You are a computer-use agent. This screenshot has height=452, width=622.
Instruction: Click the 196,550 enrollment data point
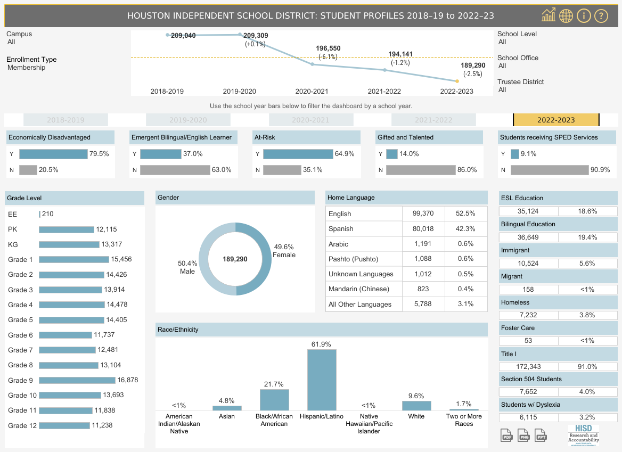coord(313,64)
